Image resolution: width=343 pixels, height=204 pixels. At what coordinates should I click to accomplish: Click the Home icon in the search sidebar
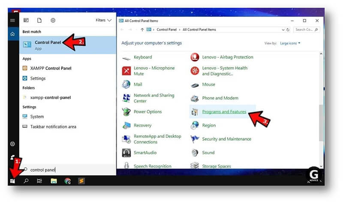(x=13, y=34)
